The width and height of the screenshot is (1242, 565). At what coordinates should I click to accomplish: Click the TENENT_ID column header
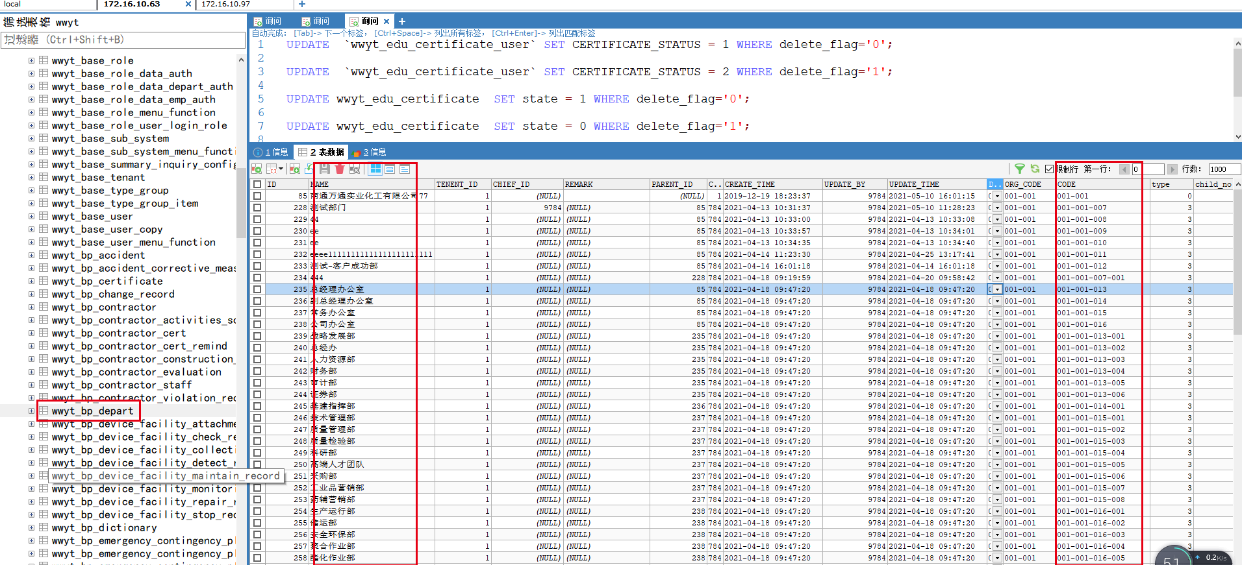pyautogui.click(x=463, y=184)
